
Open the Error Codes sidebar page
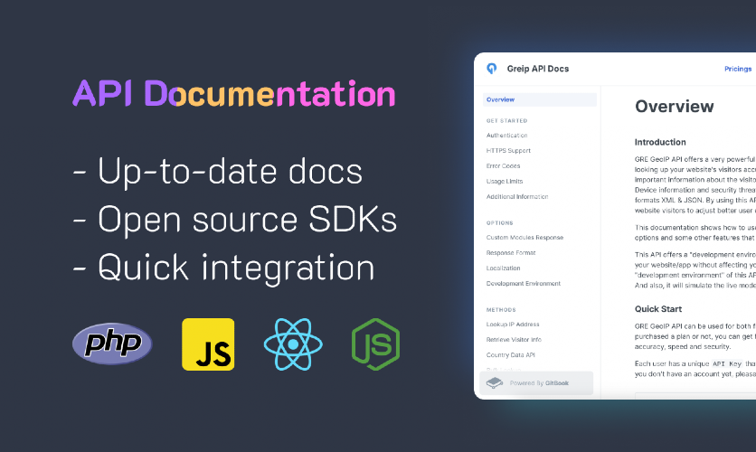[503, 165]
